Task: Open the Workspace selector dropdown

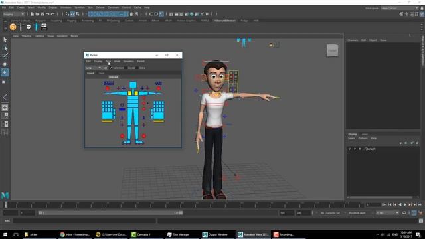Action: 400,8
